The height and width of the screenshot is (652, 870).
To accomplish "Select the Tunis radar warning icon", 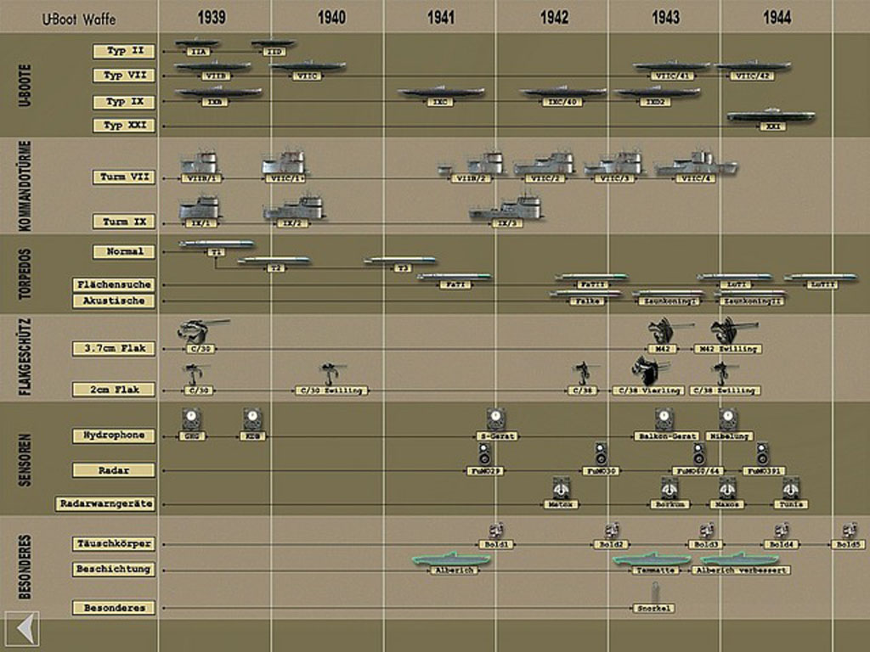I will 791,488.
